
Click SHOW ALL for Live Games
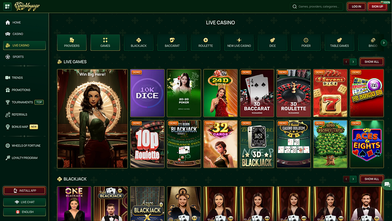pyautogui.click(x=371, y=61)
